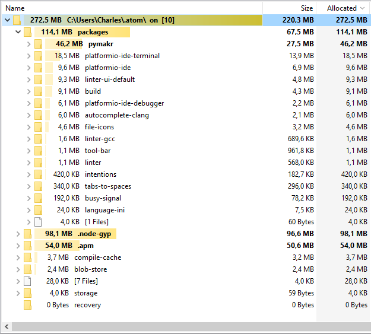
Task: Expand the [7 Files] group
Action: (18, 281)
